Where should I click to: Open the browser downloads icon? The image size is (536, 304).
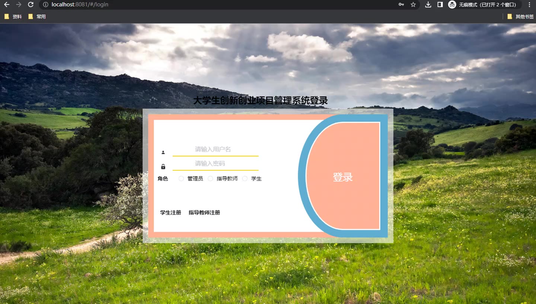tap(428, 4)
